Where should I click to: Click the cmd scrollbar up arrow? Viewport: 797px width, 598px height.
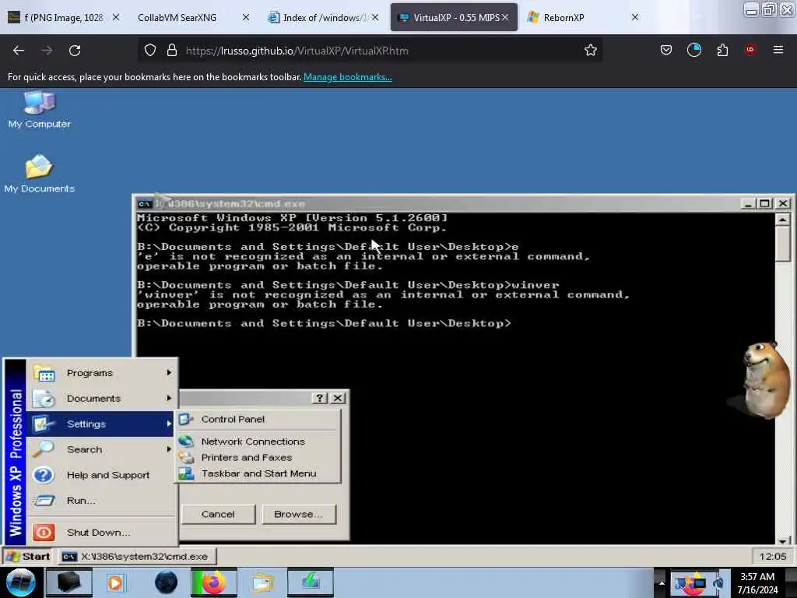pyautogui.click(x=782, y=220)
